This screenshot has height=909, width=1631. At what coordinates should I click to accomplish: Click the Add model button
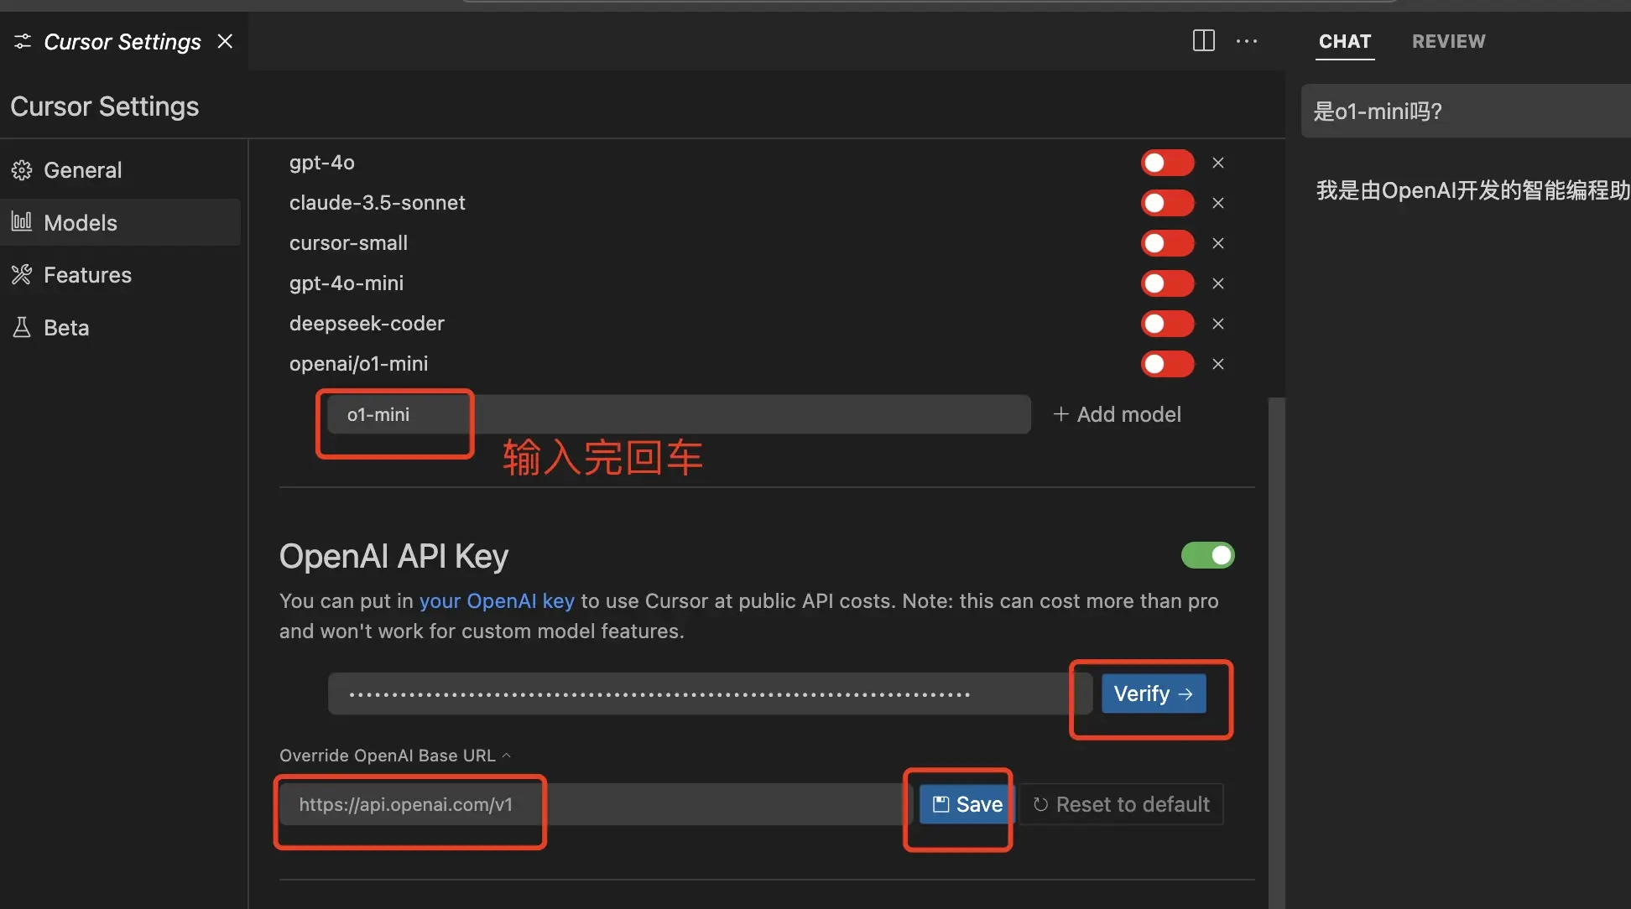point(1117,414)
